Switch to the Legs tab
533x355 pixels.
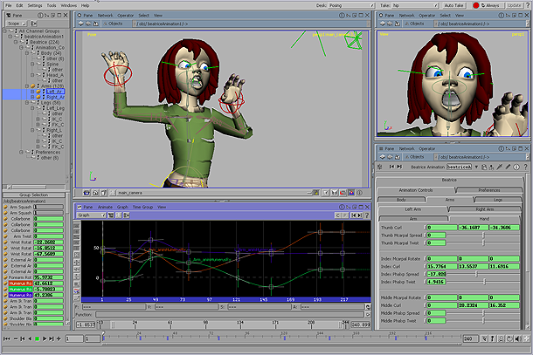500,199
